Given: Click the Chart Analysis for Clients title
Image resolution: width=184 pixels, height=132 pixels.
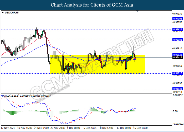Looking at the screenshot, I should [92, 5].
